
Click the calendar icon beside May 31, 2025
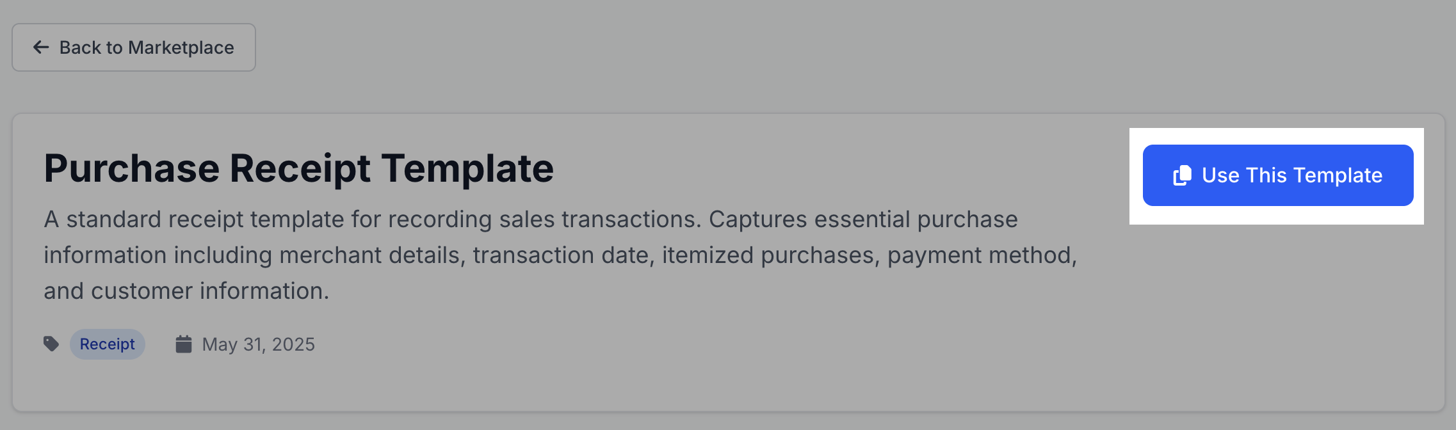coord(184,344)
